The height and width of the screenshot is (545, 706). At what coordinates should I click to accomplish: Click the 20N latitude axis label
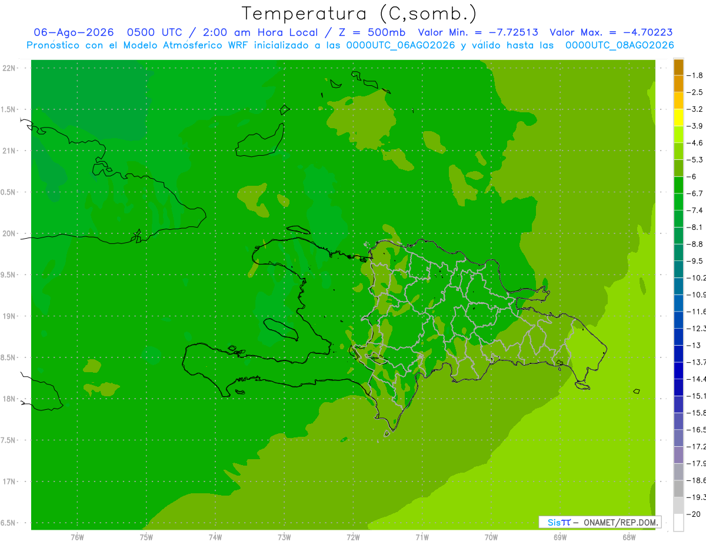10,233
